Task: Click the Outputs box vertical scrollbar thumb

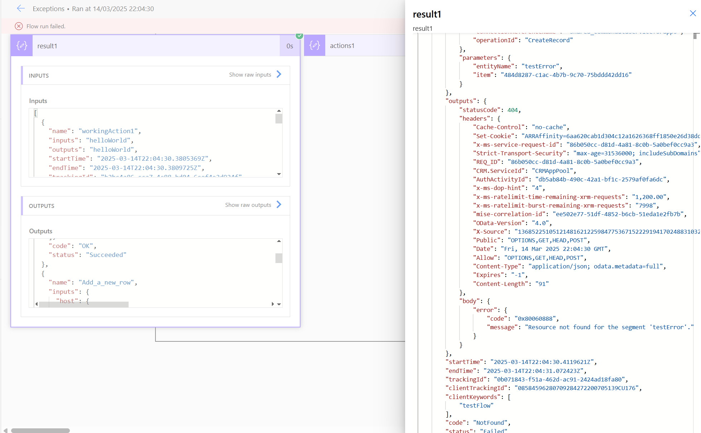Action: [x=279, y=258]
